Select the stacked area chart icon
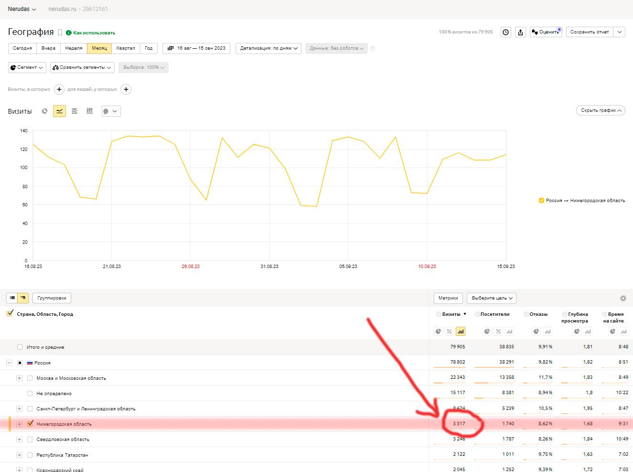The image size is (633, 472). [x=75, y=111]
